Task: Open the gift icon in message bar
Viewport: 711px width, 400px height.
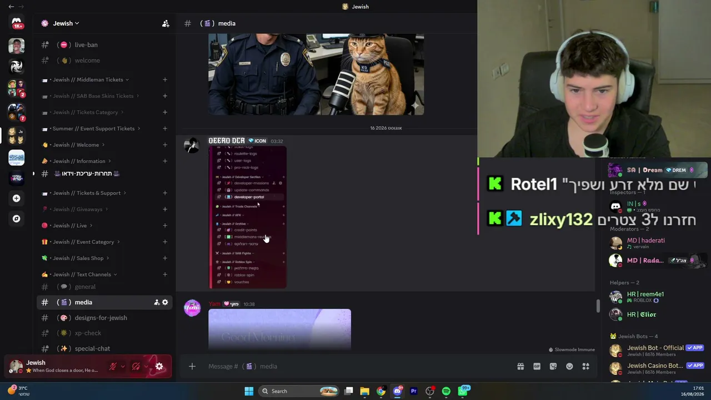Action: tap(520, 366)
